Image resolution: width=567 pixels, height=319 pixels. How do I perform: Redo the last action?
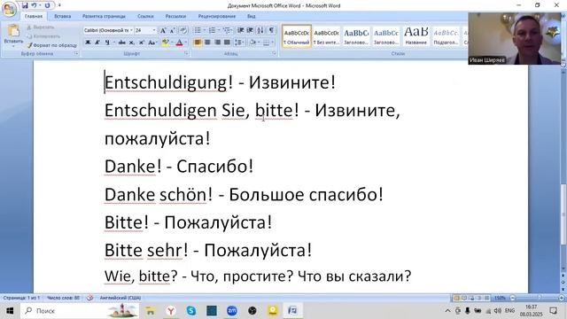pos(47,5)
